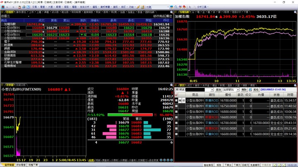Click the refresh icon beside the printer
298x167 pixels.
(x=28, y=7)
